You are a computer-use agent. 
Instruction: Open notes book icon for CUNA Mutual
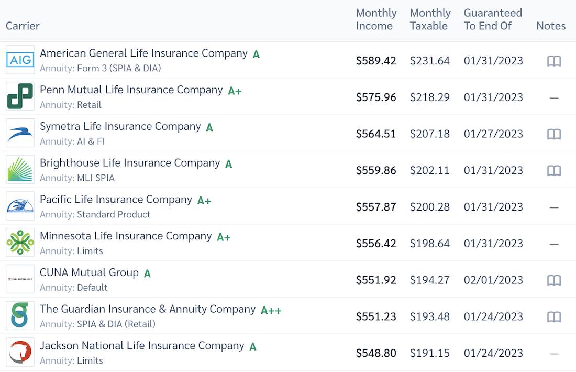point(554,280)
